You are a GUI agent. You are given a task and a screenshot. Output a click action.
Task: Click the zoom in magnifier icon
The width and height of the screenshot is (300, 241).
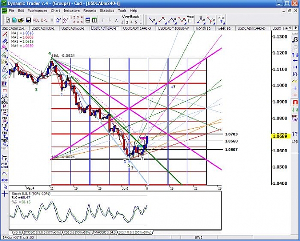(x=295, y=40)
